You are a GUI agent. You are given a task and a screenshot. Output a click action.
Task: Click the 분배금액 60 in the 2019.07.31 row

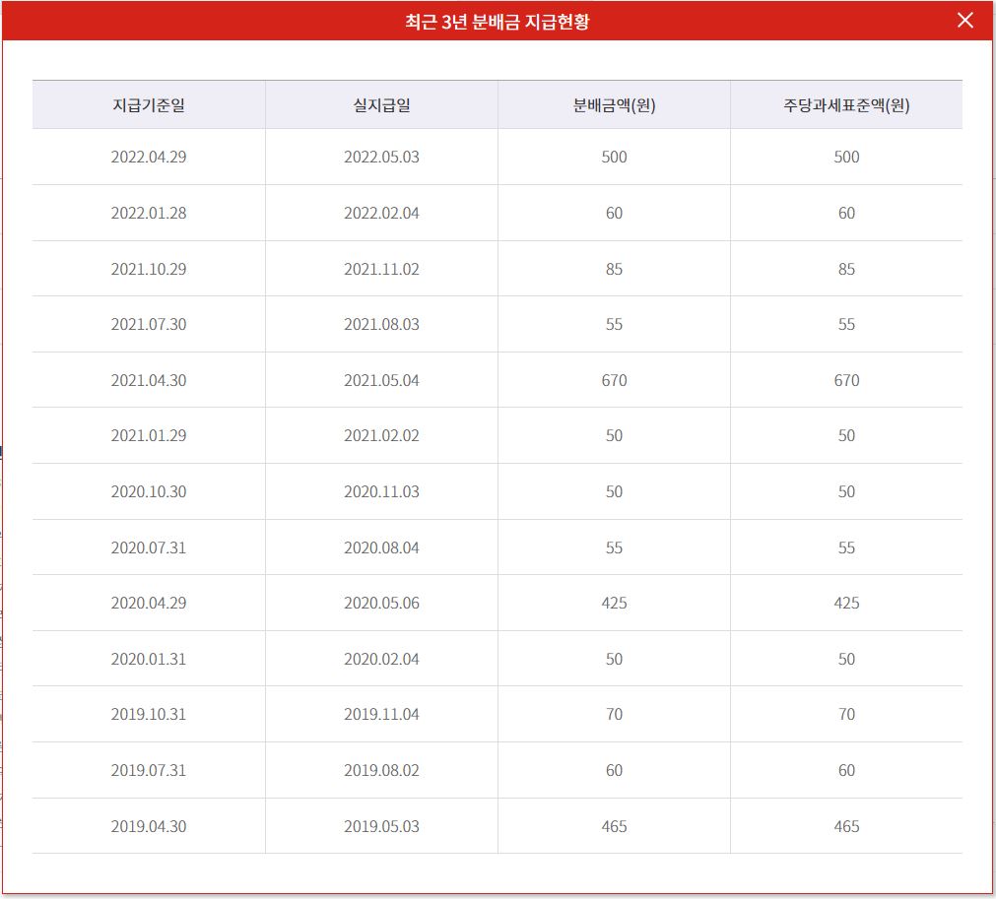(x=614, y=770)
